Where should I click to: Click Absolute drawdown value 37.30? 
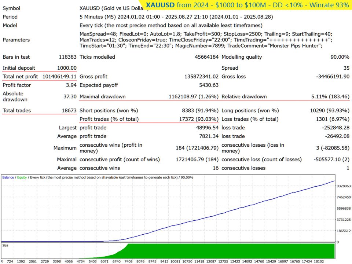(70, 96)
